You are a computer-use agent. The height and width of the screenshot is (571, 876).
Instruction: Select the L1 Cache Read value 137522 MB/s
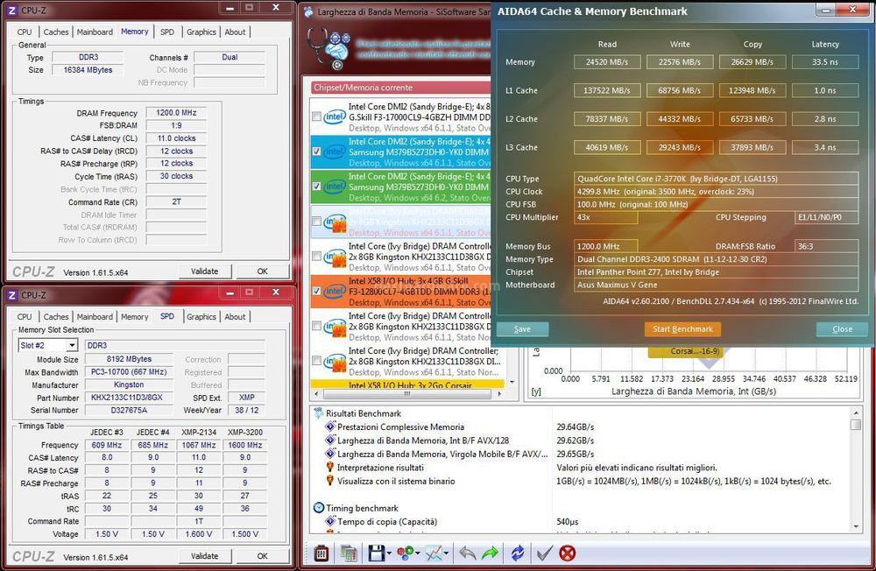pos(607,90)
